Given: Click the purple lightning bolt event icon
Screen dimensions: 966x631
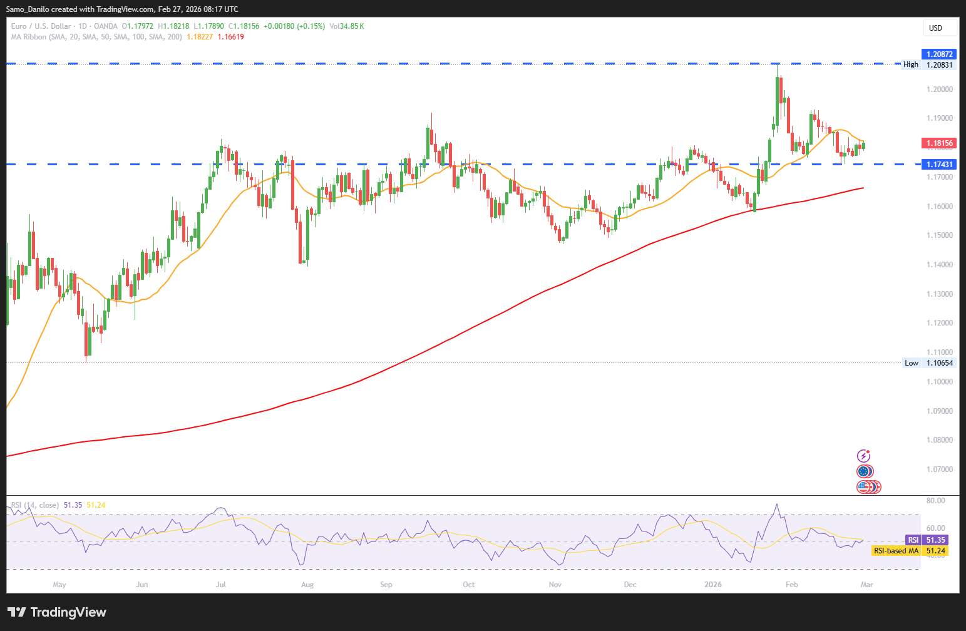Looking at the screenshot, I should [864, 456].
